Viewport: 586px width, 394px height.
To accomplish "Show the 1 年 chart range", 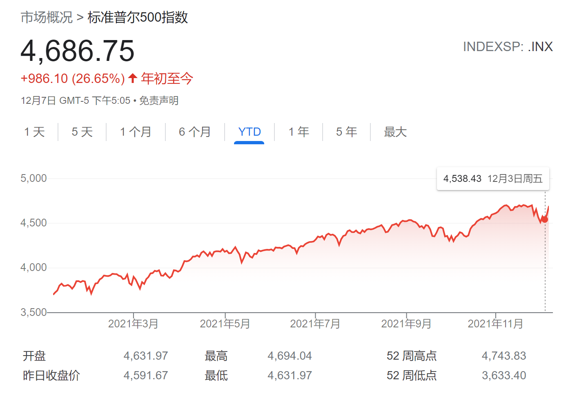I will coord(299,132).
